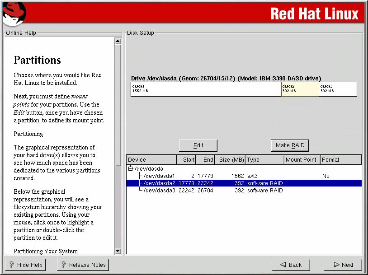Collapse the /dev/dasda tree node
The width and height of the screenshot is (368, 275).
(x=131, y=168)
